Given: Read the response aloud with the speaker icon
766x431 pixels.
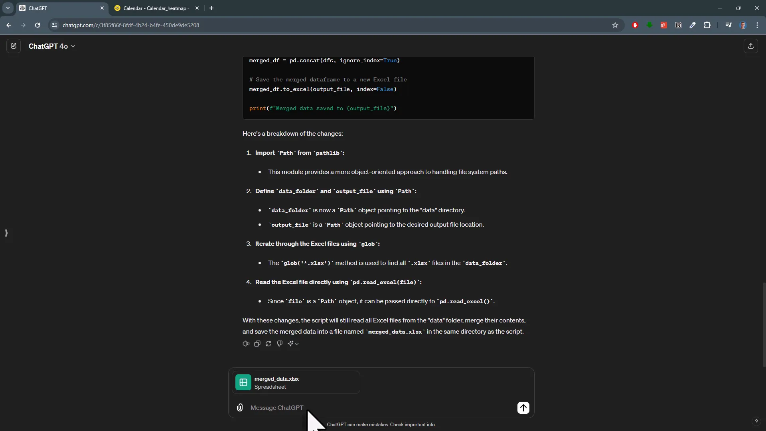Looking at the screenshot, I should [x=246, y=344].
